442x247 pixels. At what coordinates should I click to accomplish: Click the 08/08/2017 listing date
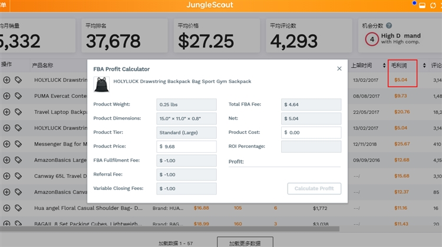tap(366, 96)
